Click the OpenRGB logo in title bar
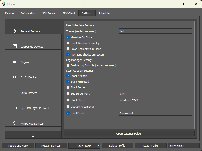Viewport: 202px width, 151px height. pos(4,4)
